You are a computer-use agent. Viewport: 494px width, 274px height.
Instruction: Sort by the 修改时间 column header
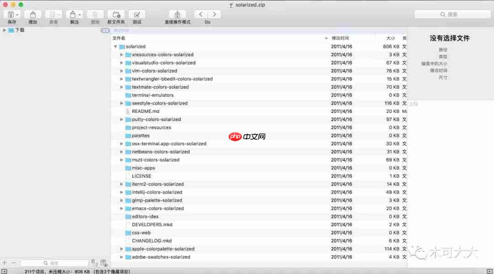(340, 38)
